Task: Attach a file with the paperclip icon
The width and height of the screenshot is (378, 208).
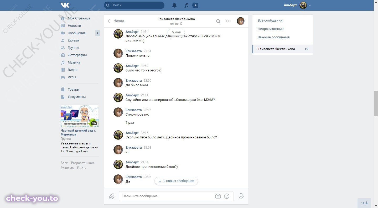Action: (112, 196)
